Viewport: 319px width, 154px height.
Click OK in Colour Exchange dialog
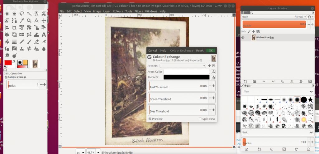tap(211, 51)
